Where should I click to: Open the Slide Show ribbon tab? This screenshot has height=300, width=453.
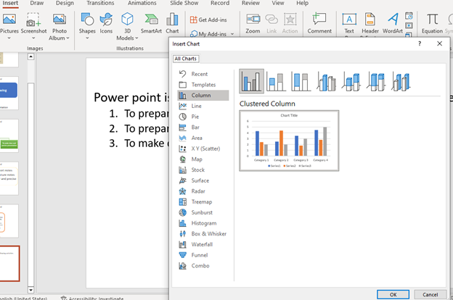click(x=184, y=3)
